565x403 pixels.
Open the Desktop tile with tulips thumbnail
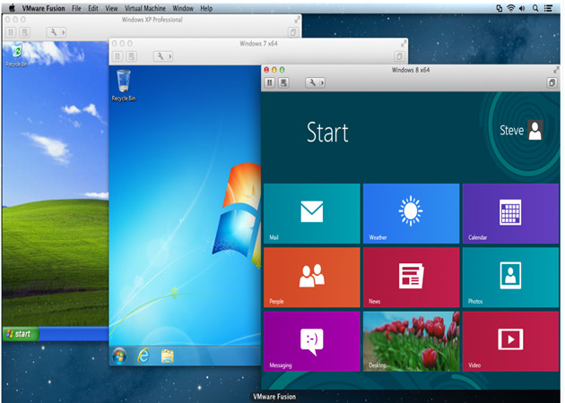coord(411,340)
